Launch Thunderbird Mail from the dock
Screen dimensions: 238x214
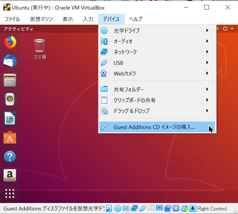(x=10, y=61)
